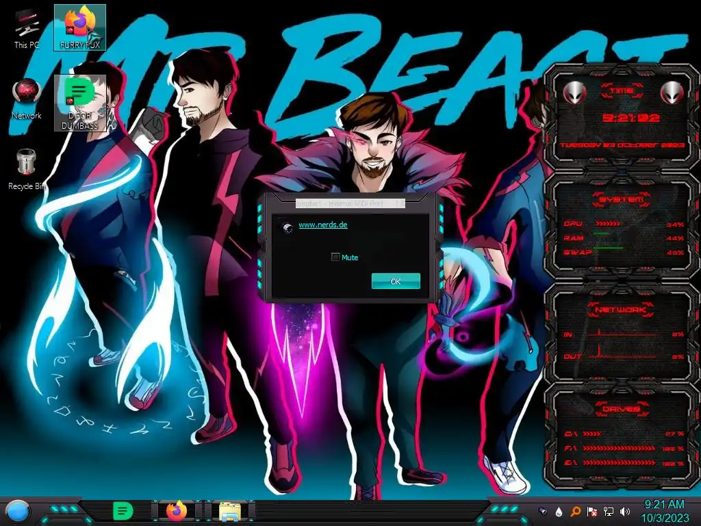Click the DRIVES header of gadget
Screen dimensions: 701x526
[x=621, y=409]
